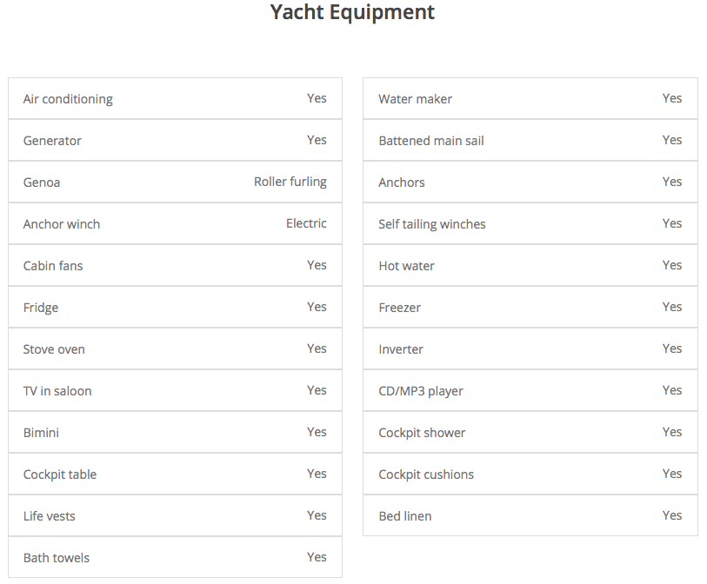Click the Hot water row label
Viewport: 707px width, 584px height.
(406, 266)
